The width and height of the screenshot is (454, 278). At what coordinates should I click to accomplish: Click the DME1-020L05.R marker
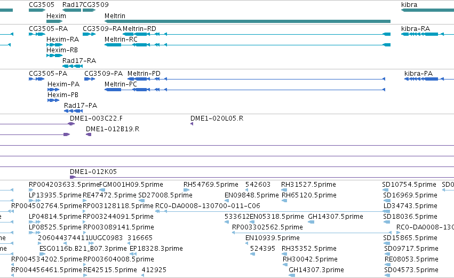point(192,124)
